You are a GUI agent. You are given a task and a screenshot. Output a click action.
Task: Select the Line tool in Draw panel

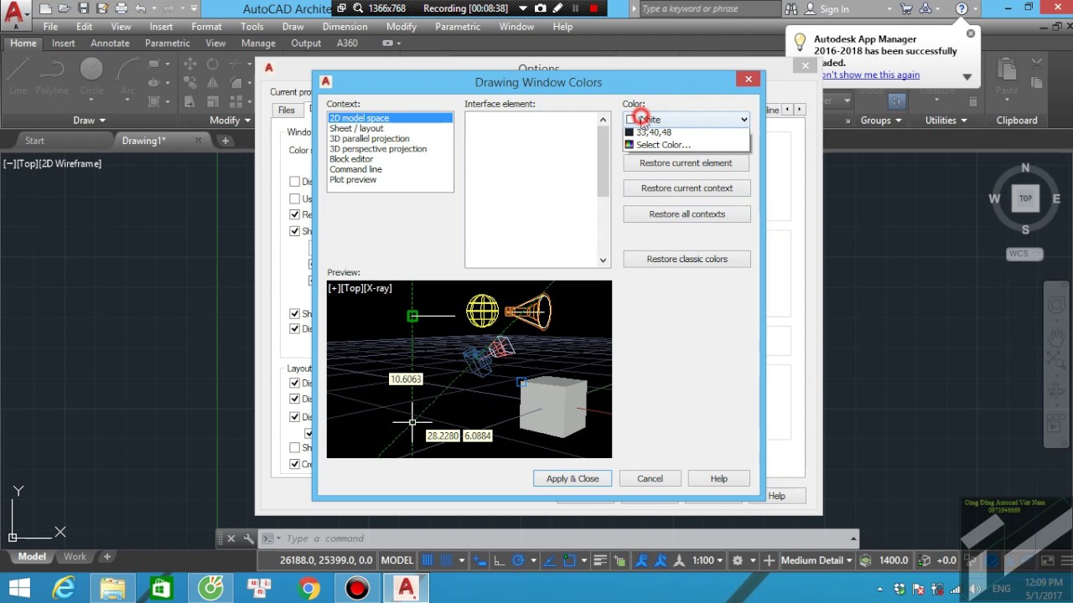[x=18, y=75]
